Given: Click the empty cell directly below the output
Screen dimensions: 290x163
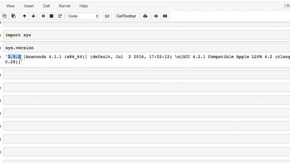Looking at the screenshot, I should coord(147,74).
